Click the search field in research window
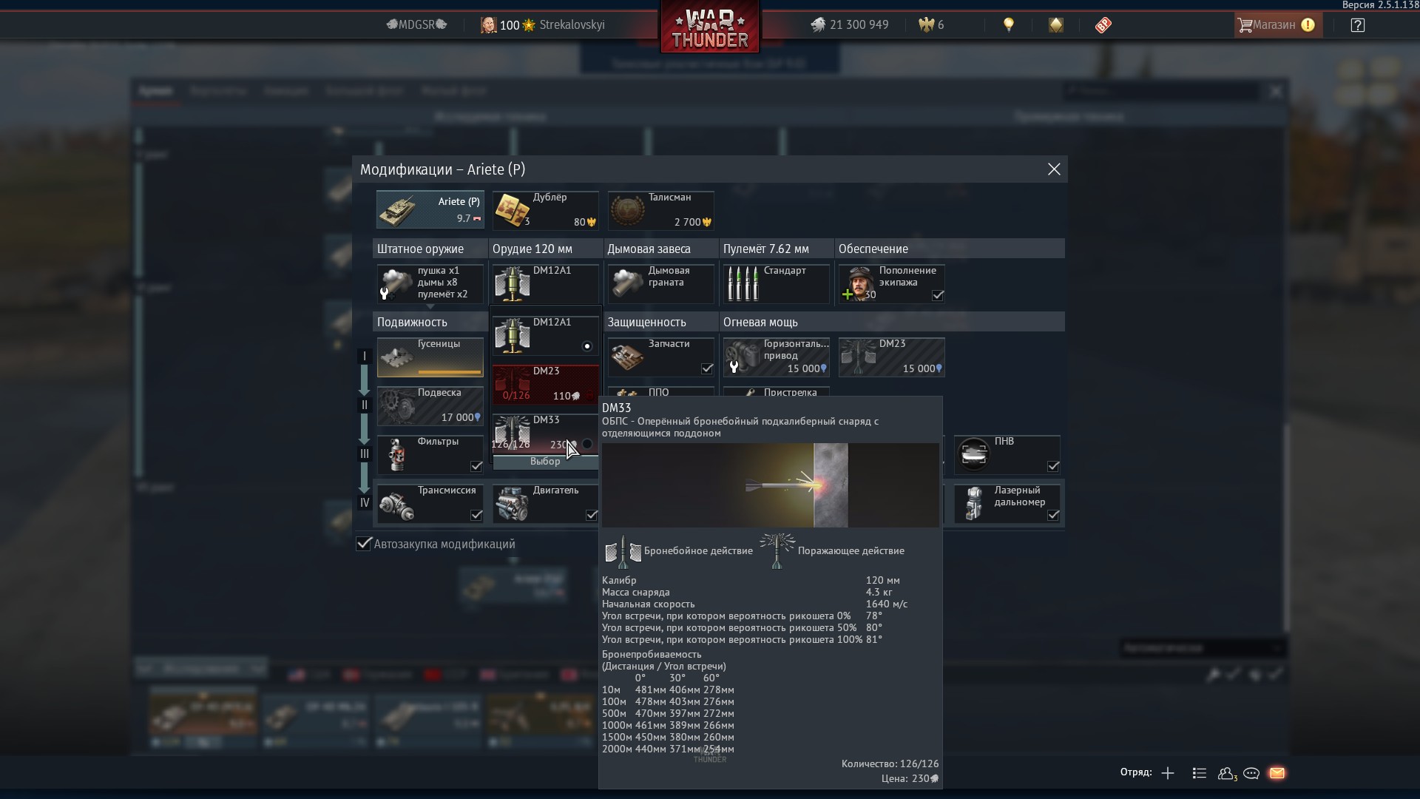The width and height of the screenshot is (1420, 799). coord(1161,92)
